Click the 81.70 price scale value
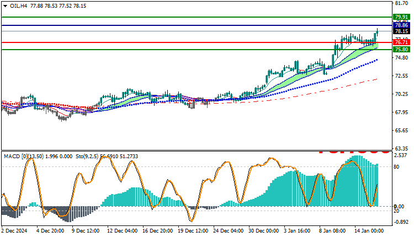This screenshot has height=237, width=414. (x=402, y=3)
